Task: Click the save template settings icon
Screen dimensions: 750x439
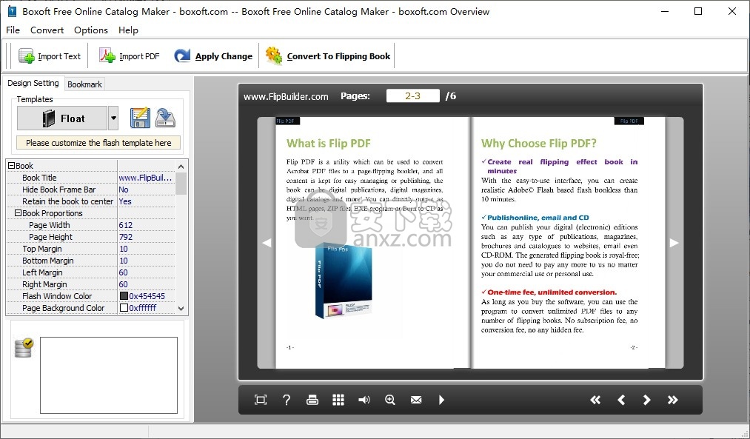Action: click(x=140, y=118)
